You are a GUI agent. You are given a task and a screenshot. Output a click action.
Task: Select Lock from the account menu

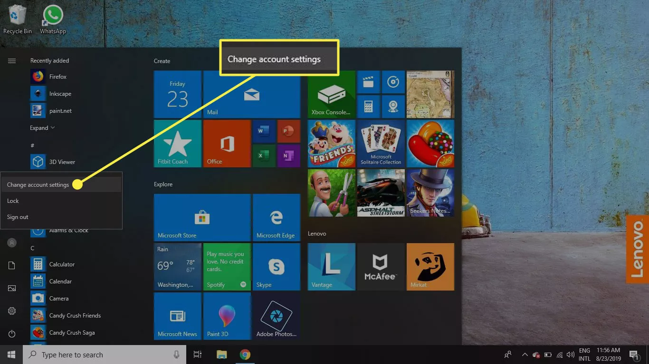(x=13, y=200)
